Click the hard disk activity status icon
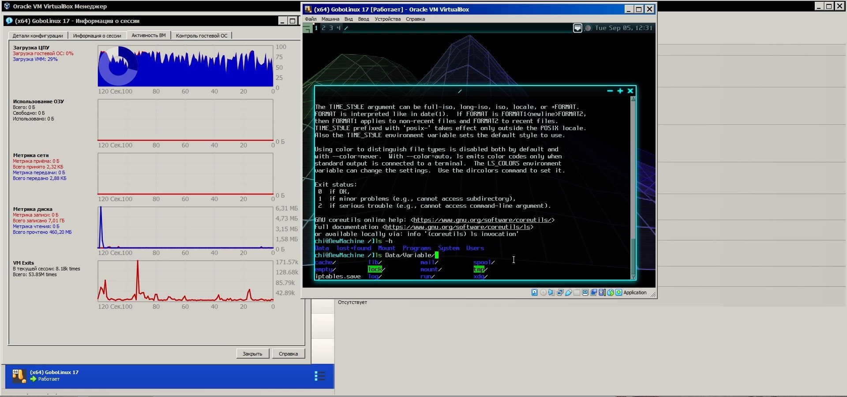The width and height of the screenshot is (847, 397). point(535,292)
